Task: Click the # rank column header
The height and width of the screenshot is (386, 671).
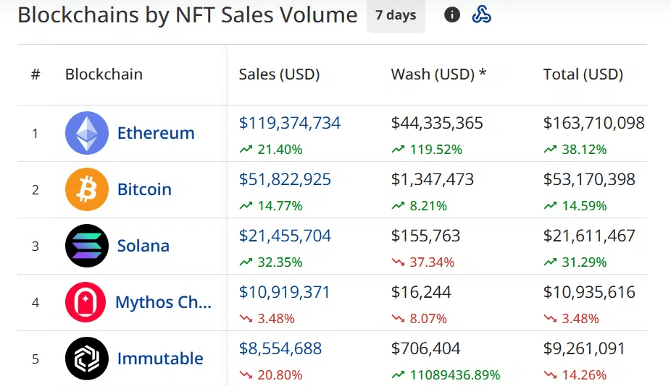Action: pos(36,74)
